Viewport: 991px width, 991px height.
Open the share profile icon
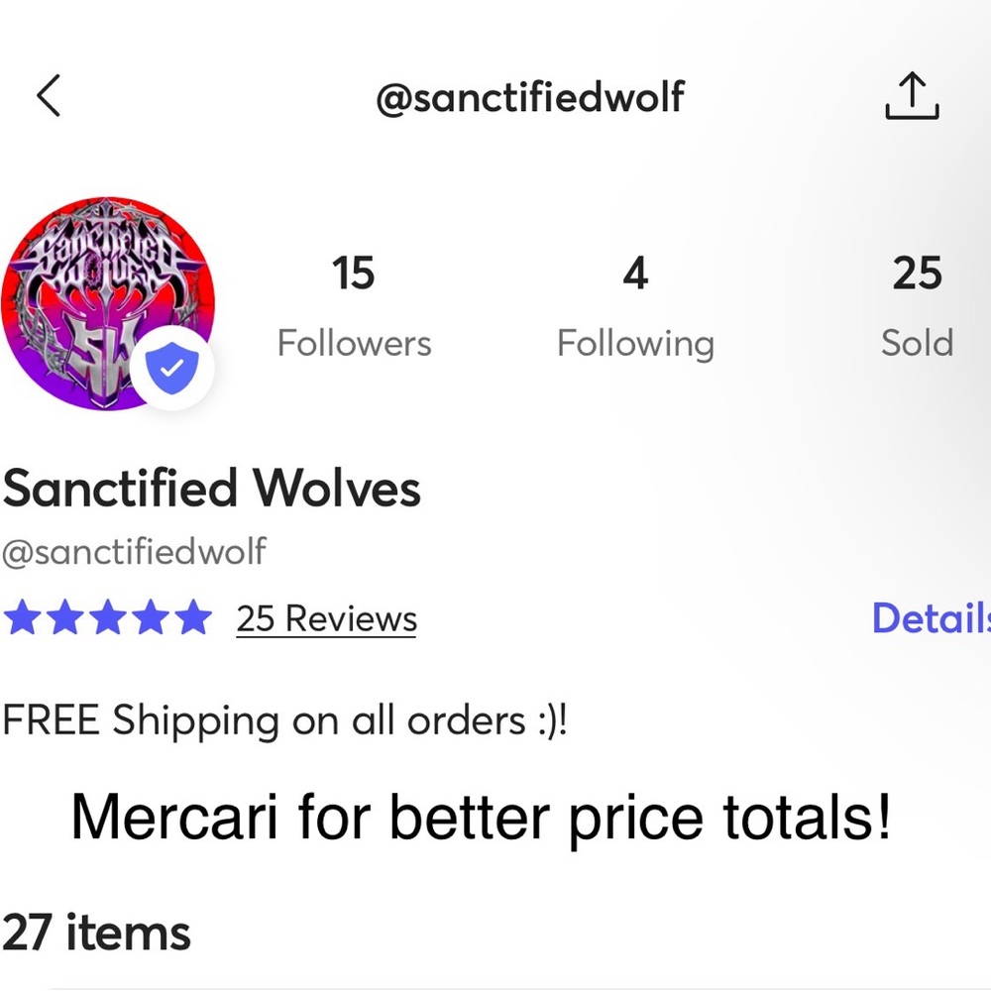(x=912, y=95)
